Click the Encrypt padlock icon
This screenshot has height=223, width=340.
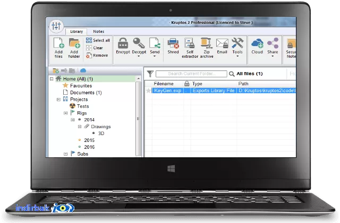pyautogui.click(x=123, y=43)
